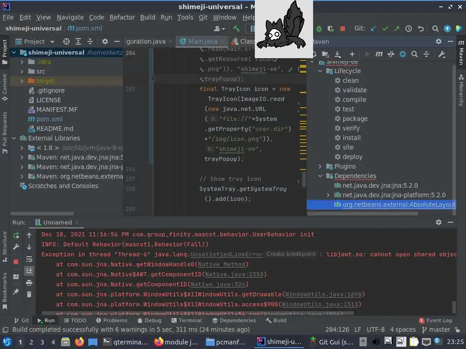
Task: Click Maven collapse all icon
Action: pyautogui.click(x=426, y=54)
